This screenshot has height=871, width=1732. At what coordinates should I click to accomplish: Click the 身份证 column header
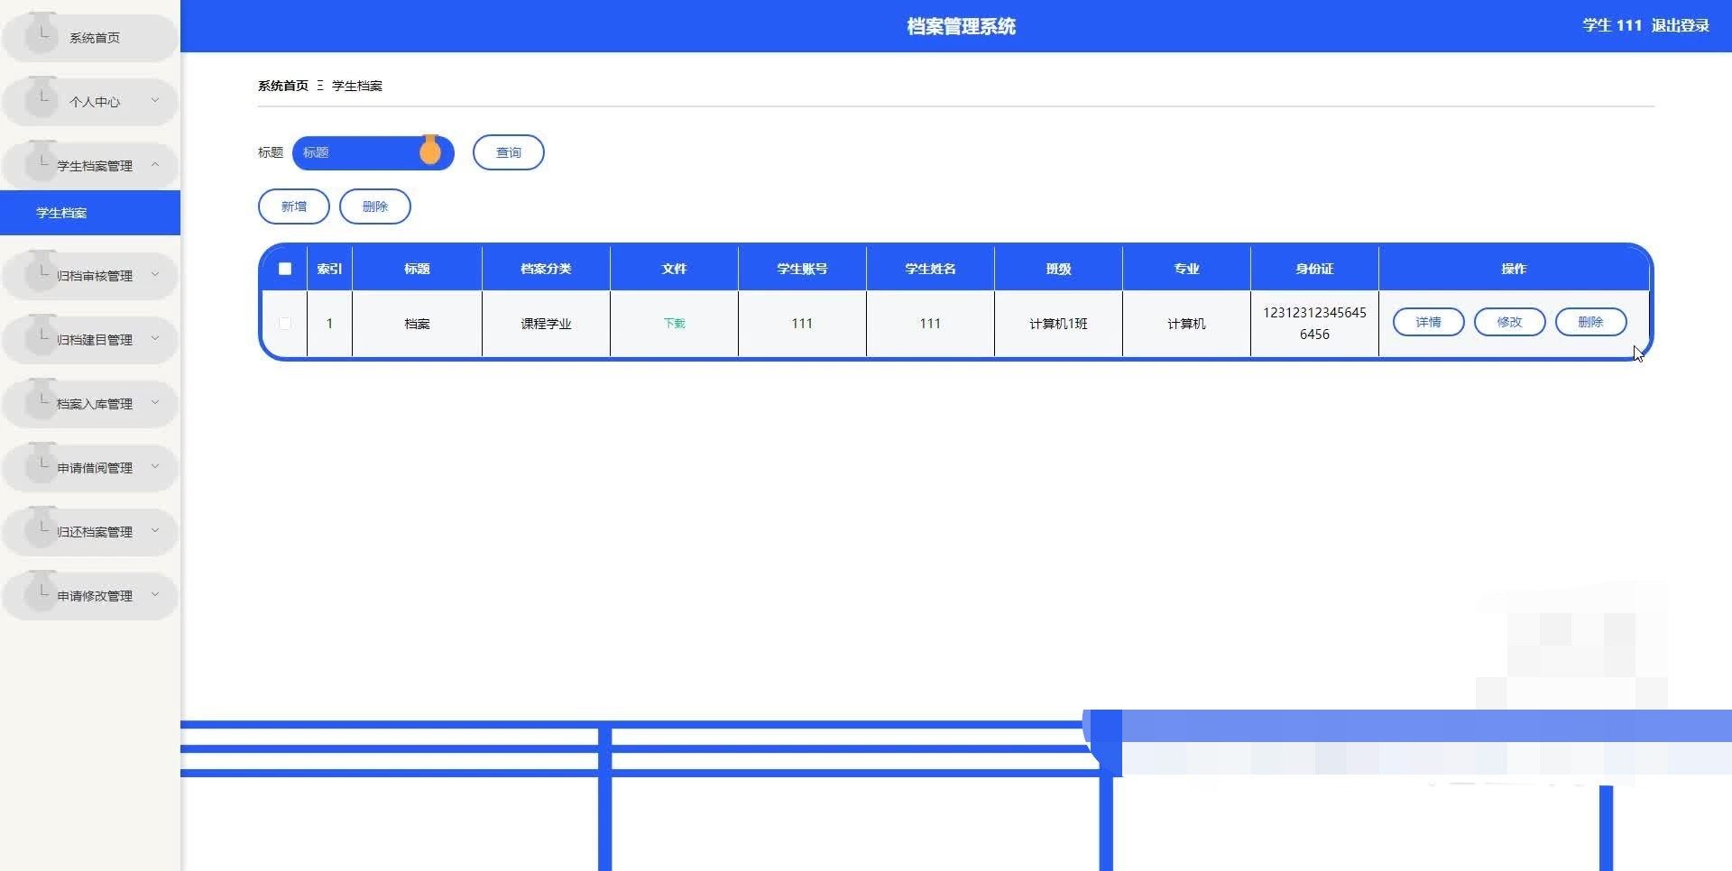[1314, 269]
